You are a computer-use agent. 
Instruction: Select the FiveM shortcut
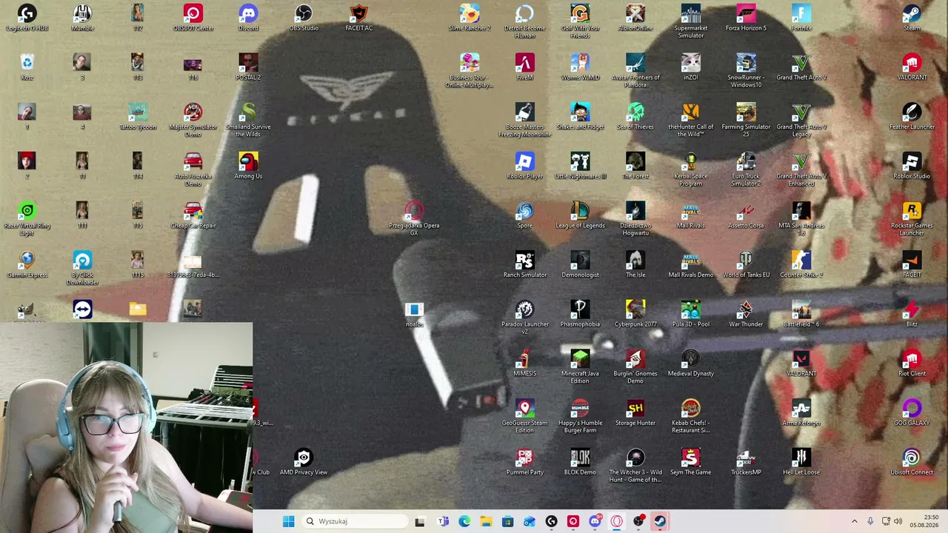pos(525,67)
